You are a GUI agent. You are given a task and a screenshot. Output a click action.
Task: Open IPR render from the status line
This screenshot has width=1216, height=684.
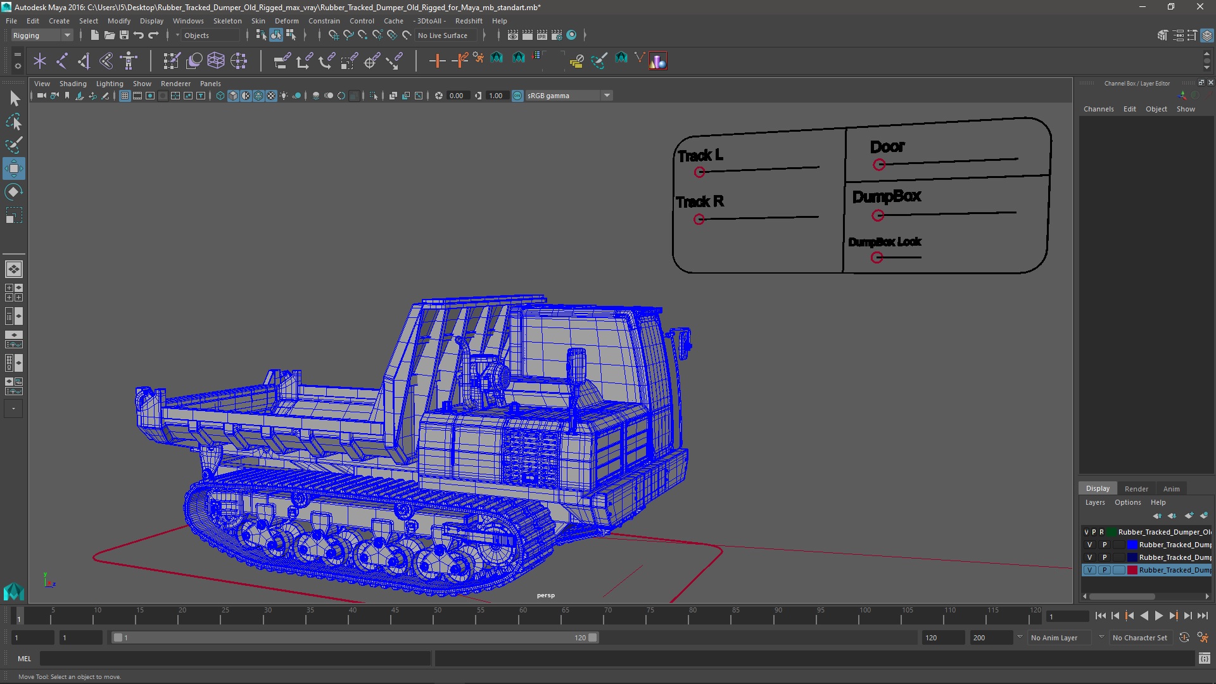[542, 35]
